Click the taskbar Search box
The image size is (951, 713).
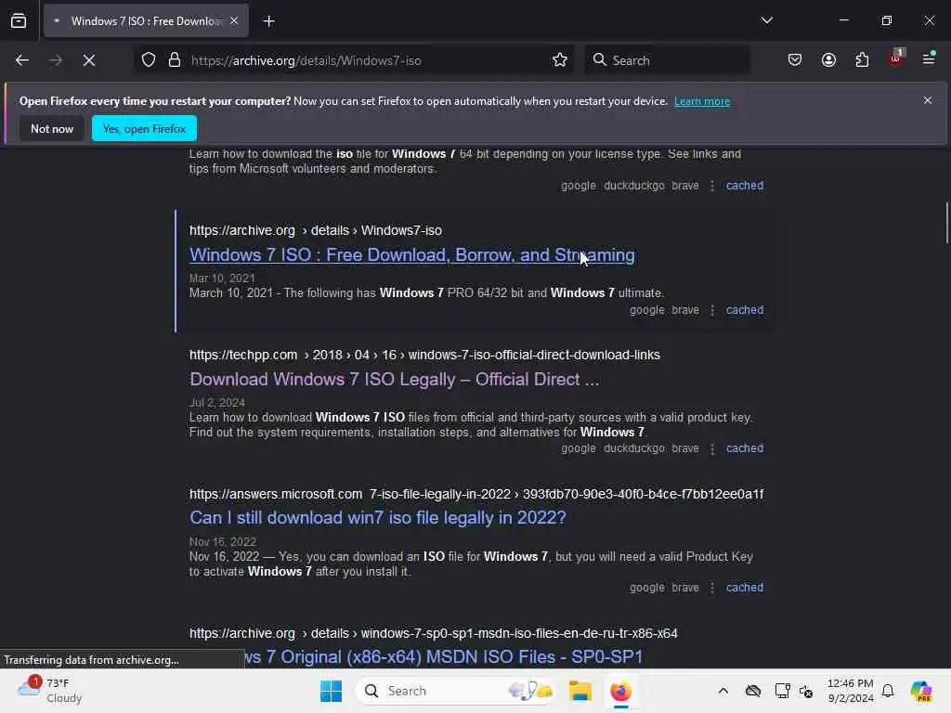pos(456,691)
